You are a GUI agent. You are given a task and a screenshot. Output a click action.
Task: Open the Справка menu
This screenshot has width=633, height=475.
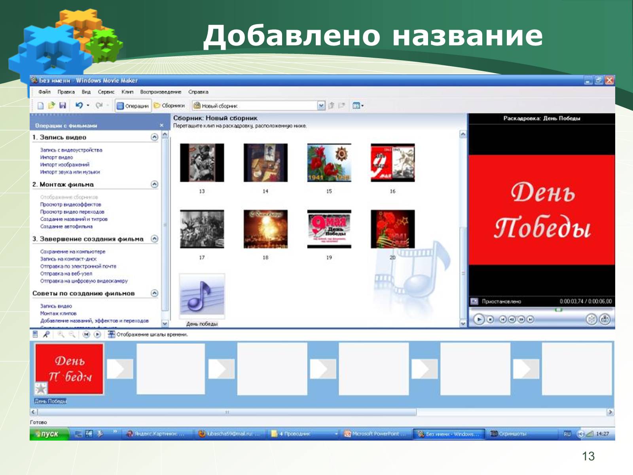coord(198,92)
